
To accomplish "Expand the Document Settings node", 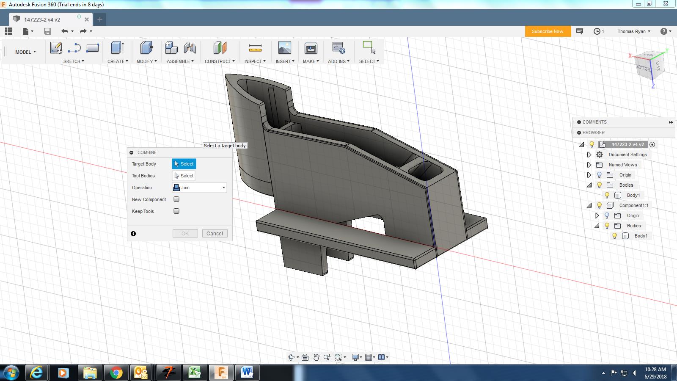I will [x=589, y=155].
